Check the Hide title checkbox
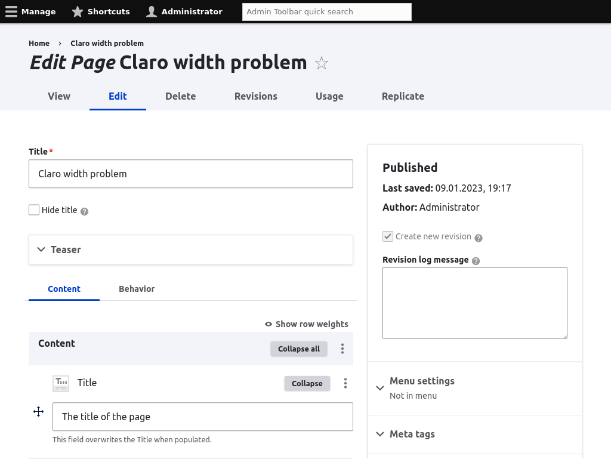Screen dimensions: 611x459 34,210
